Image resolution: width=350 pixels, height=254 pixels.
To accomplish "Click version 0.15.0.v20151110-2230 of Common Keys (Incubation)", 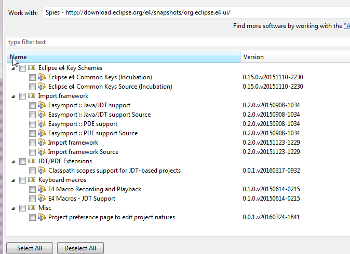I will 273,77.
